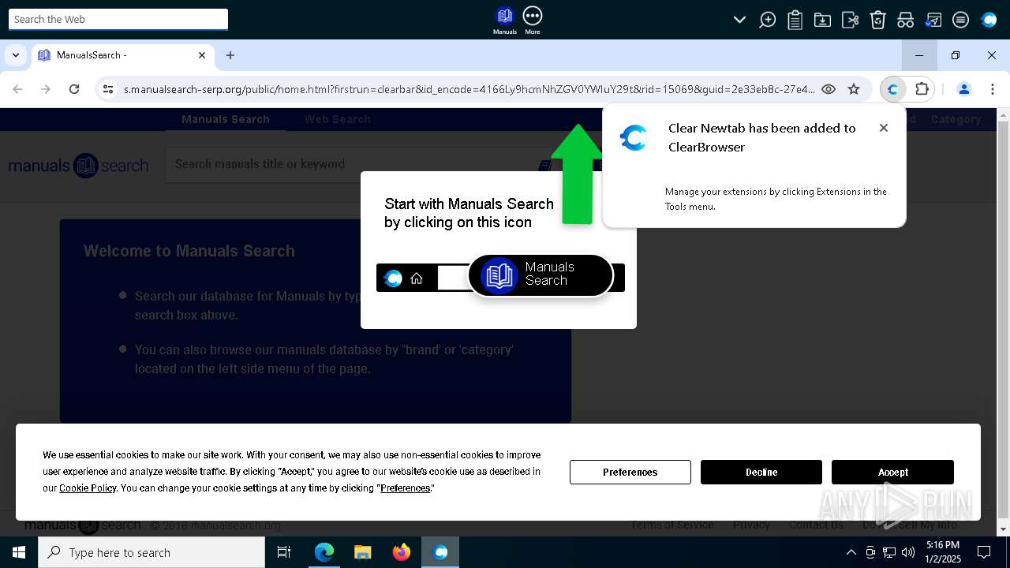This screenshot has height=568, width=1010.
Task: Open cookie Preferences button
Action: [x=630, y=472]
